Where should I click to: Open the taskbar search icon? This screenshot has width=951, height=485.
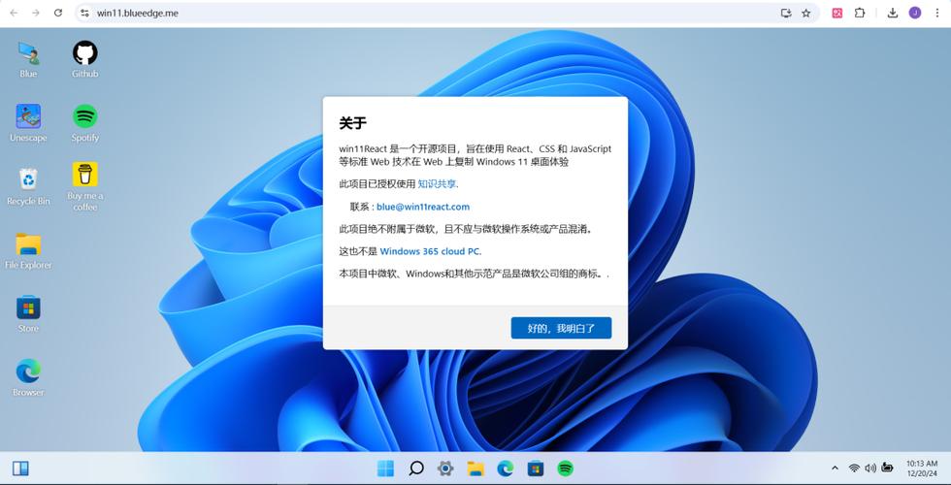[415, 468]
